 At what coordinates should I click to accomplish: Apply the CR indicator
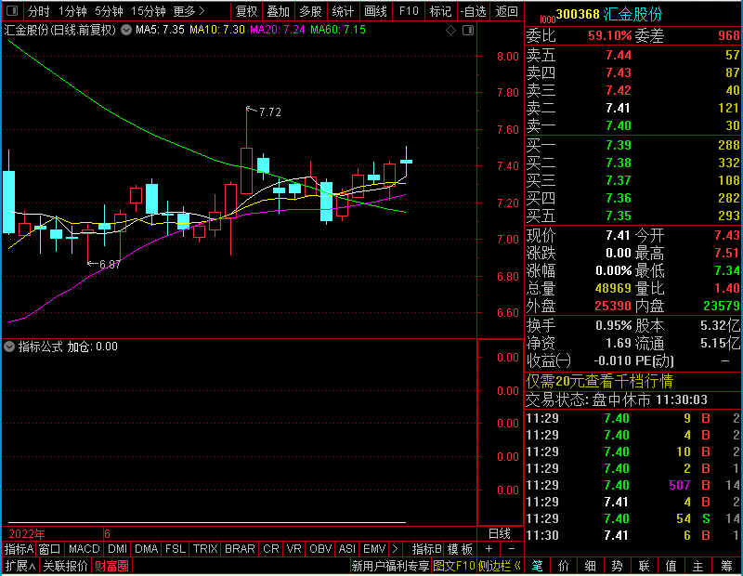click(x=271, y=549)
